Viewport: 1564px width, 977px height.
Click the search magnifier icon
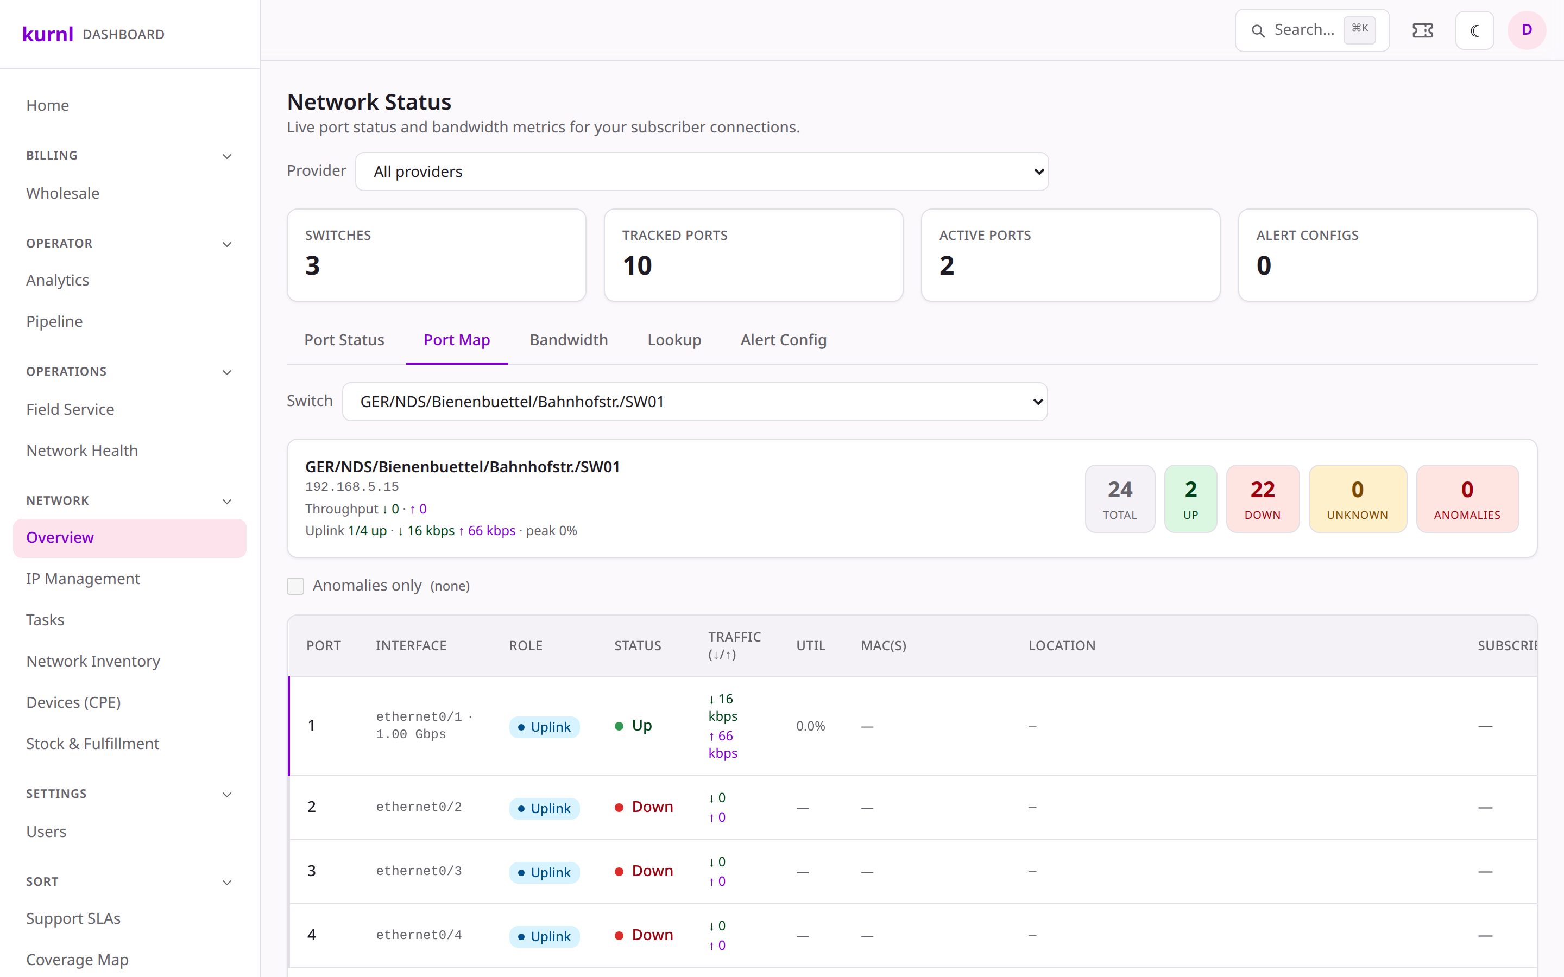[1258, 30]
